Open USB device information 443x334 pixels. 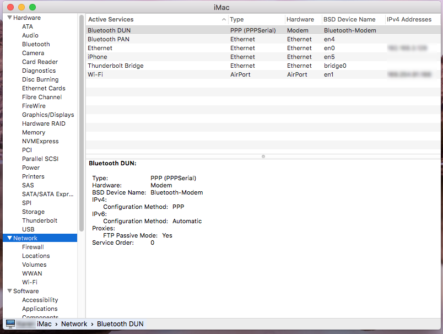tap(28, 229)
